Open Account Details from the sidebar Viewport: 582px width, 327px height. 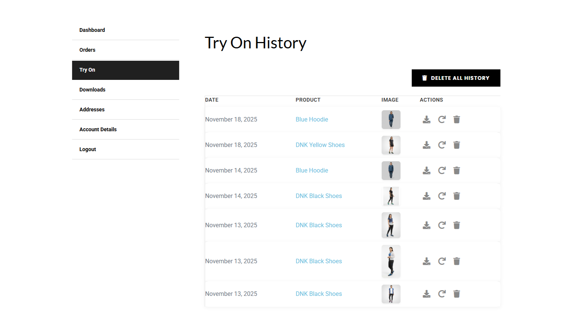(x=98, y=129)
